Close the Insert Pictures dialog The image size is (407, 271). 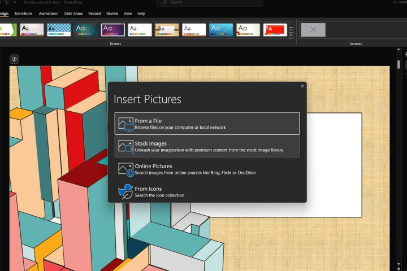click(x=302, y=86)
